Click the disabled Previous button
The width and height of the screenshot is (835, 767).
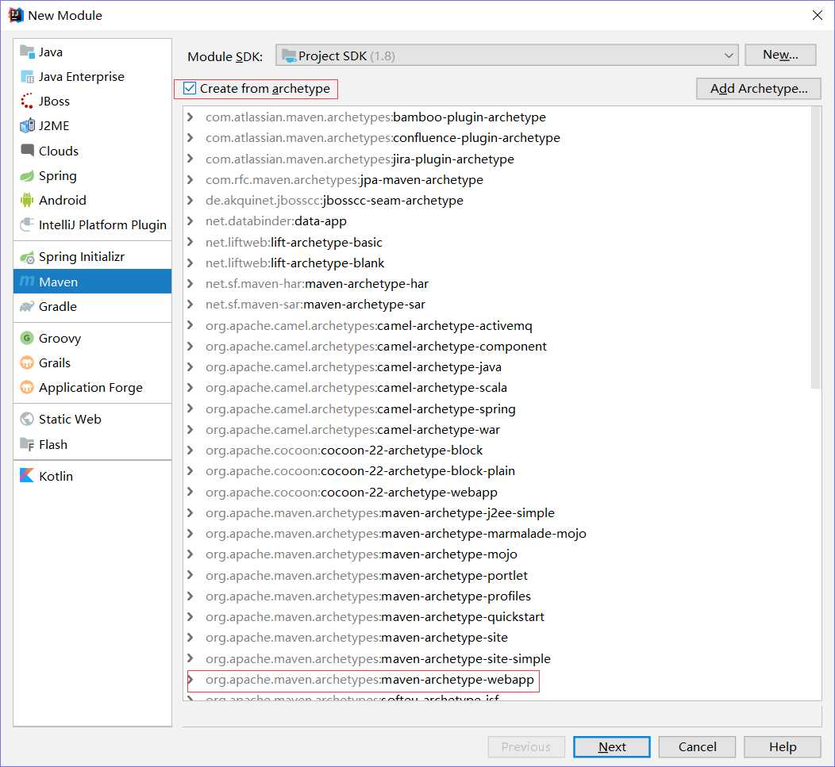[x=526, y=746]
